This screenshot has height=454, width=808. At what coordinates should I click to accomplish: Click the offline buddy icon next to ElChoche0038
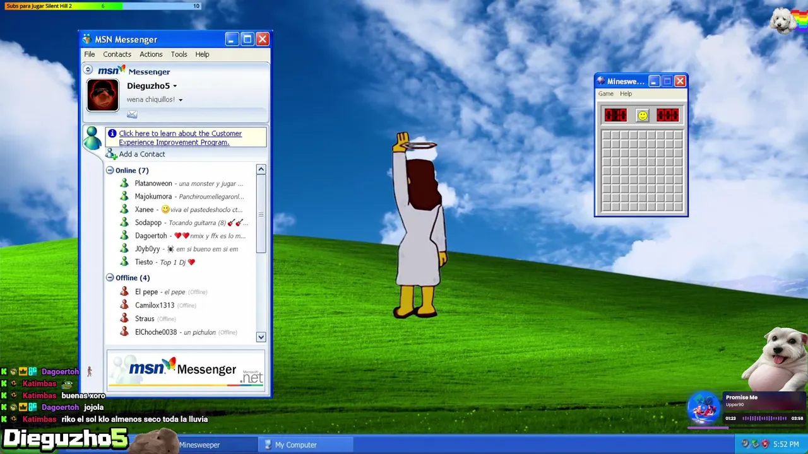(x=124, y=332)
